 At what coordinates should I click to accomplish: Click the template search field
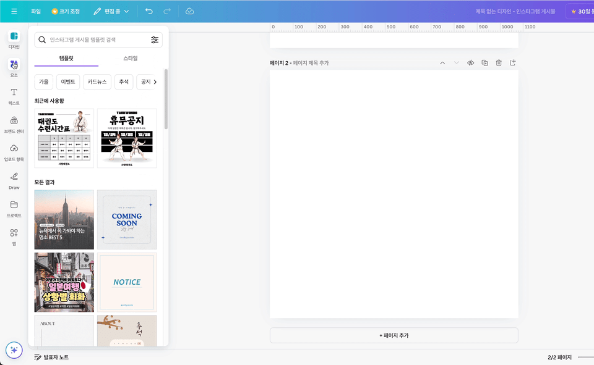coord(98,40)
